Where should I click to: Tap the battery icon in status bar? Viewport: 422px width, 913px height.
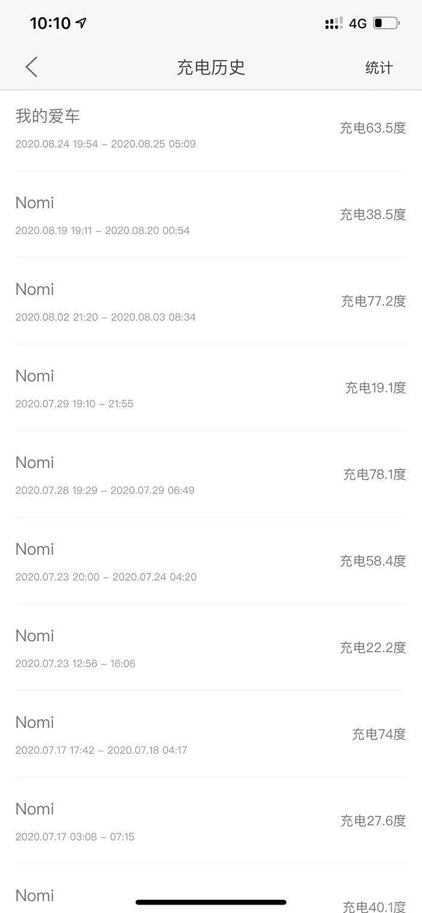[386, 24]
